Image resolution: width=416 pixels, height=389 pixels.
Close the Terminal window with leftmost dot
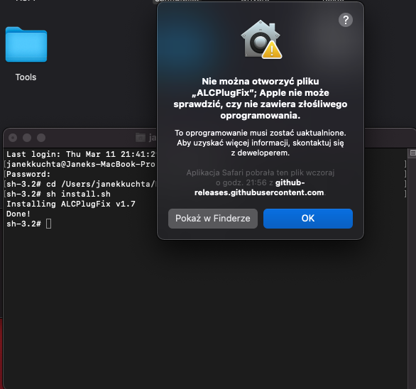click(13, 138)
